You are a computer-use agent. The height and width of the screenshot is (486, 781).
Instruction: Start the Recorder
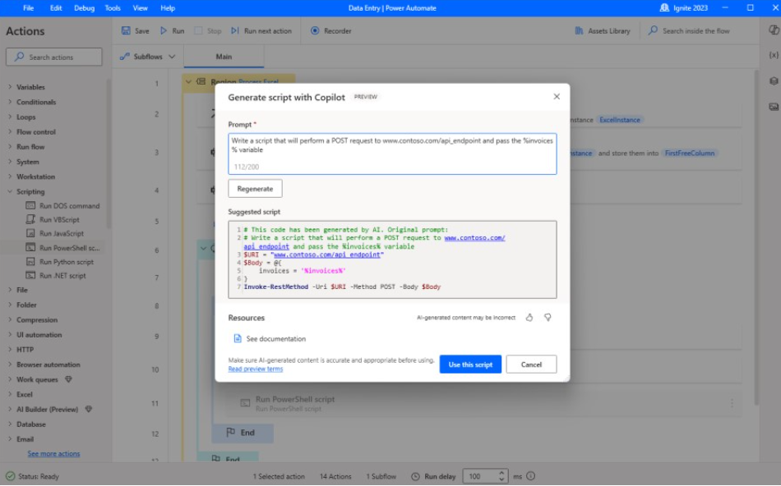(331, 31)
